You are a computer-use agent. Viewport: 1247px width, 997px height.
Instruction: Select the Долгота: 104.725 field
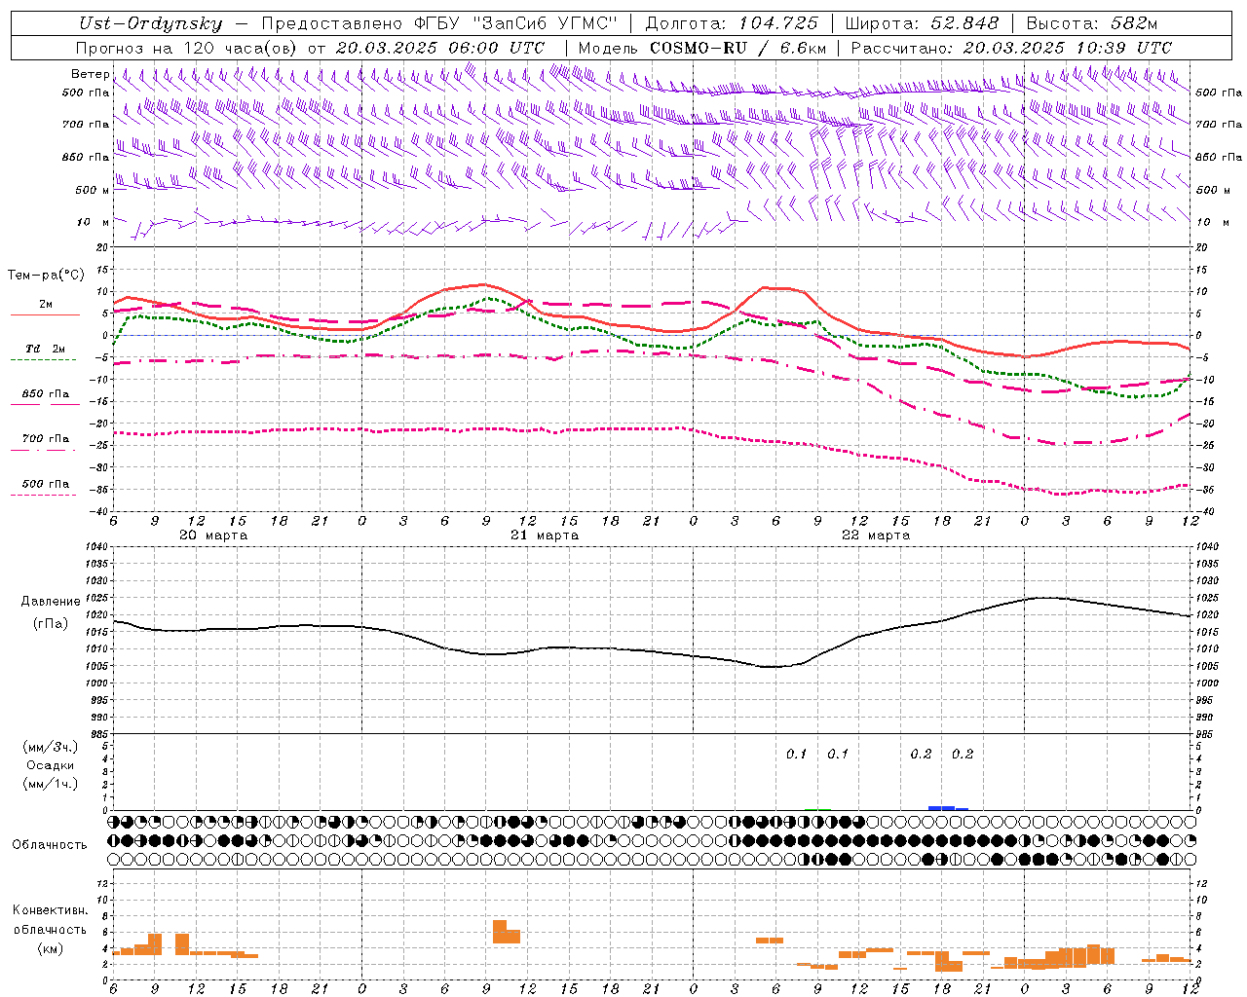point(732,24)
